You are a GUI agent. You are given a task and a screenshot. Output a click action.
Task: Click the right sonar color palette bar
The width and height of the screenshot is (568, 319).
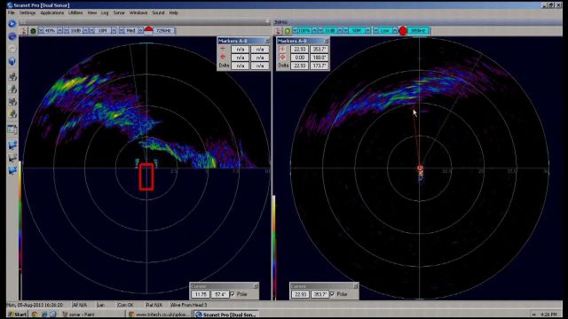(274, 248)
